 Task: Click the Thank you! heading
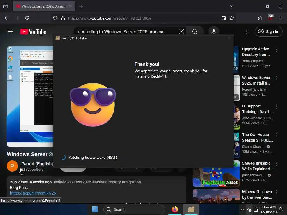coord(147,64)
